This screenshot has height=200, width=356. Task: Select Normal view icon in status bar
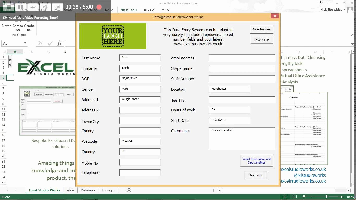point(285,197)
